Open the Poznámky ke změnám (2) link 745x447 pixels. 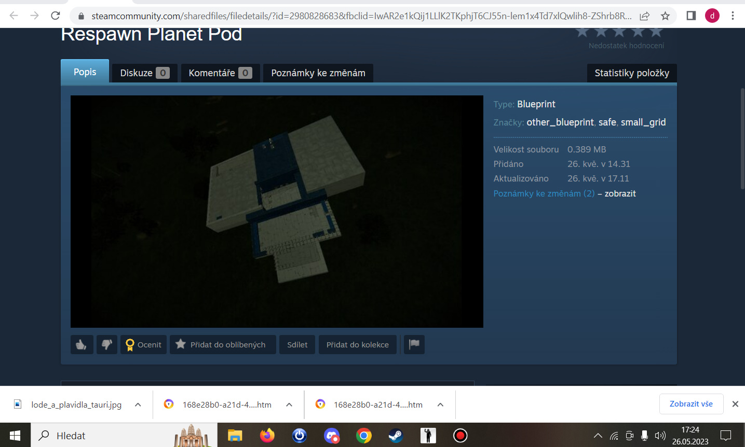[544, 193]
